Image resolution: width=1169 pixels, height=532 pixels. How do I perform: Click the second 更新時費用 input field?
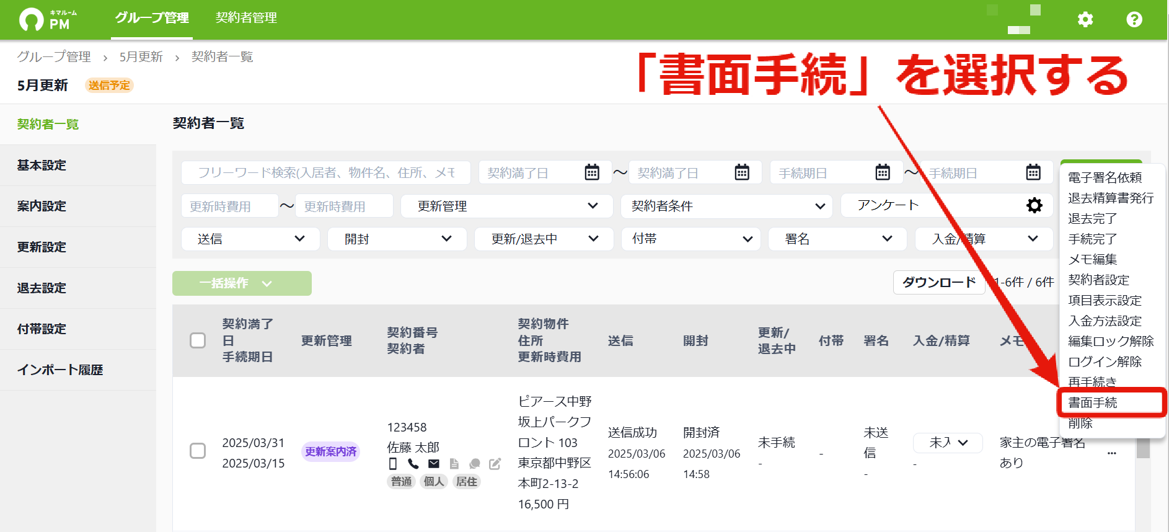344,206
